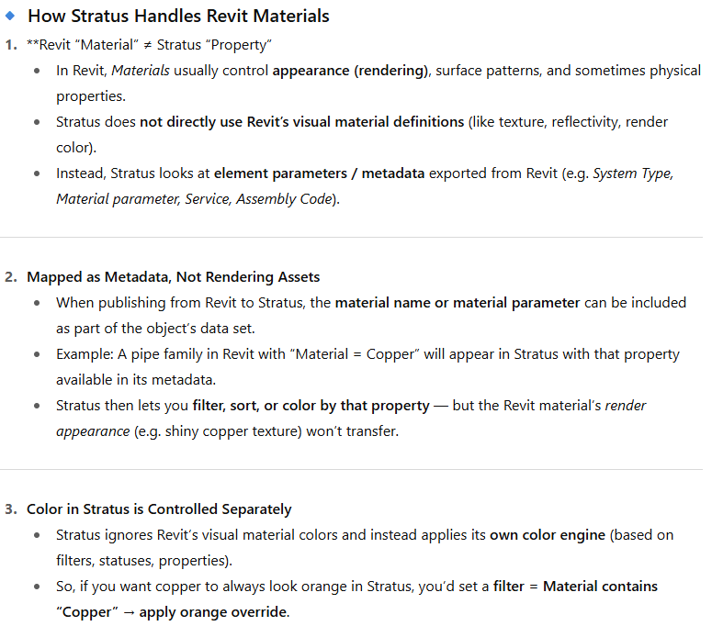Viewport: 712px width, 626px height.
Task: Click the italic word "appearance" before shiny copper texture
Action: click(92, 431)
